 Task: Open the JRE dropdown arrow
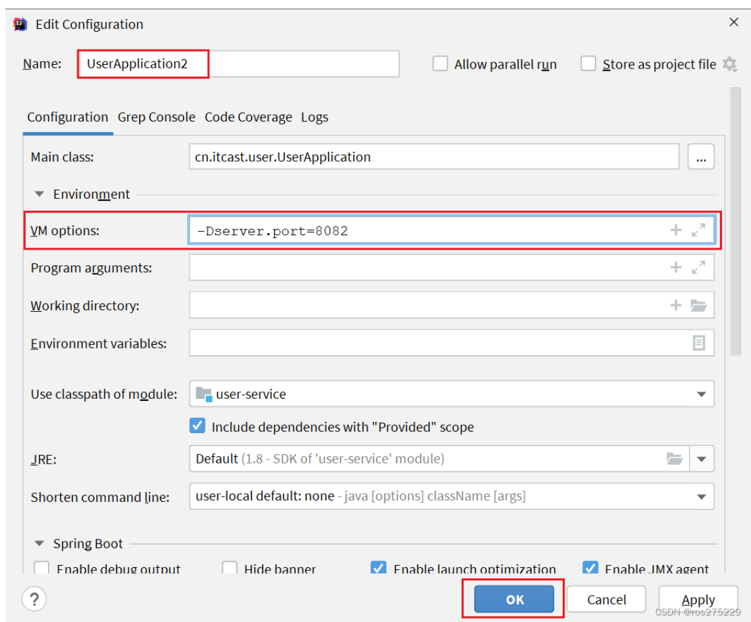(701, 459)
